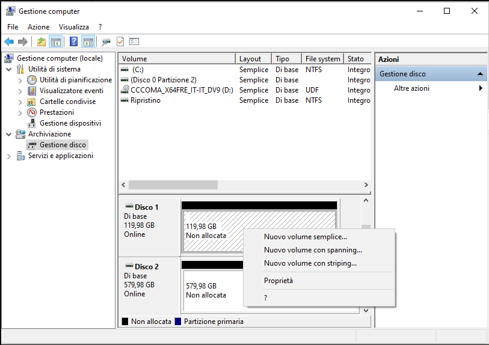Open the Azione menu

(38, 27)
